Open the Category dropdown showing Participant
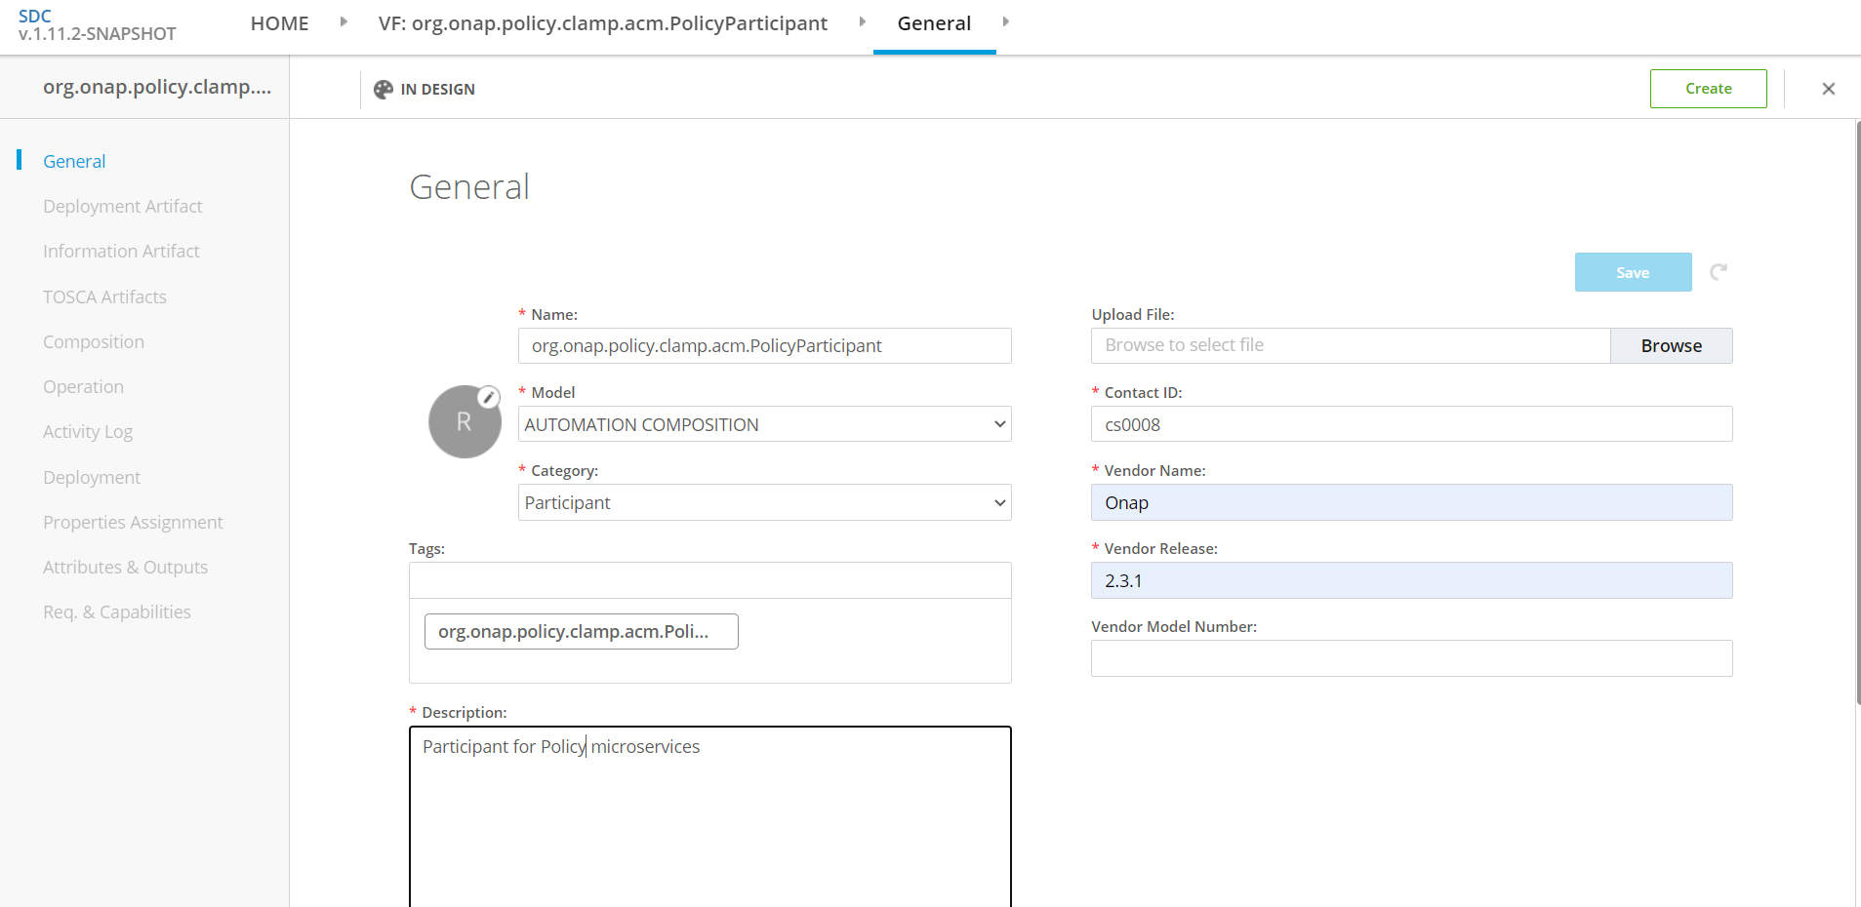Screen dimensions: 1861x907 pyautogui.click(x=764, y=502)
